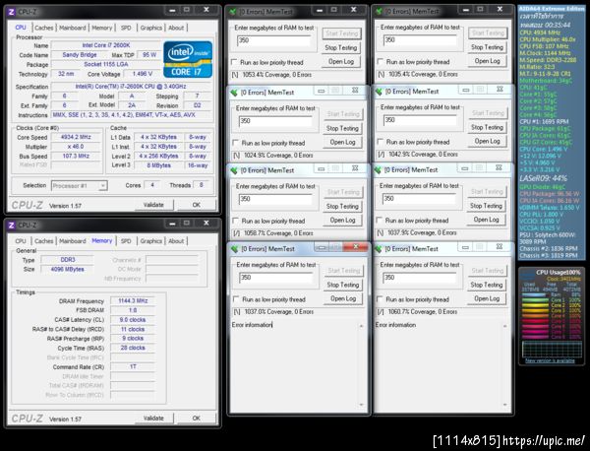590x451 pixels.
Task: Open About tab in bottom CPU-Z window
Action: pos(176,240)
